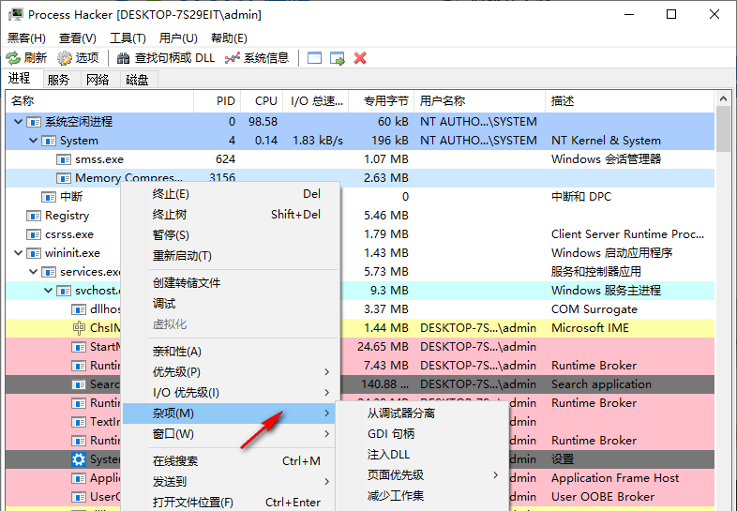Collapse the wininit.exe tree node
This screenshot has height=511, width=737.
(x=19, y=253)
